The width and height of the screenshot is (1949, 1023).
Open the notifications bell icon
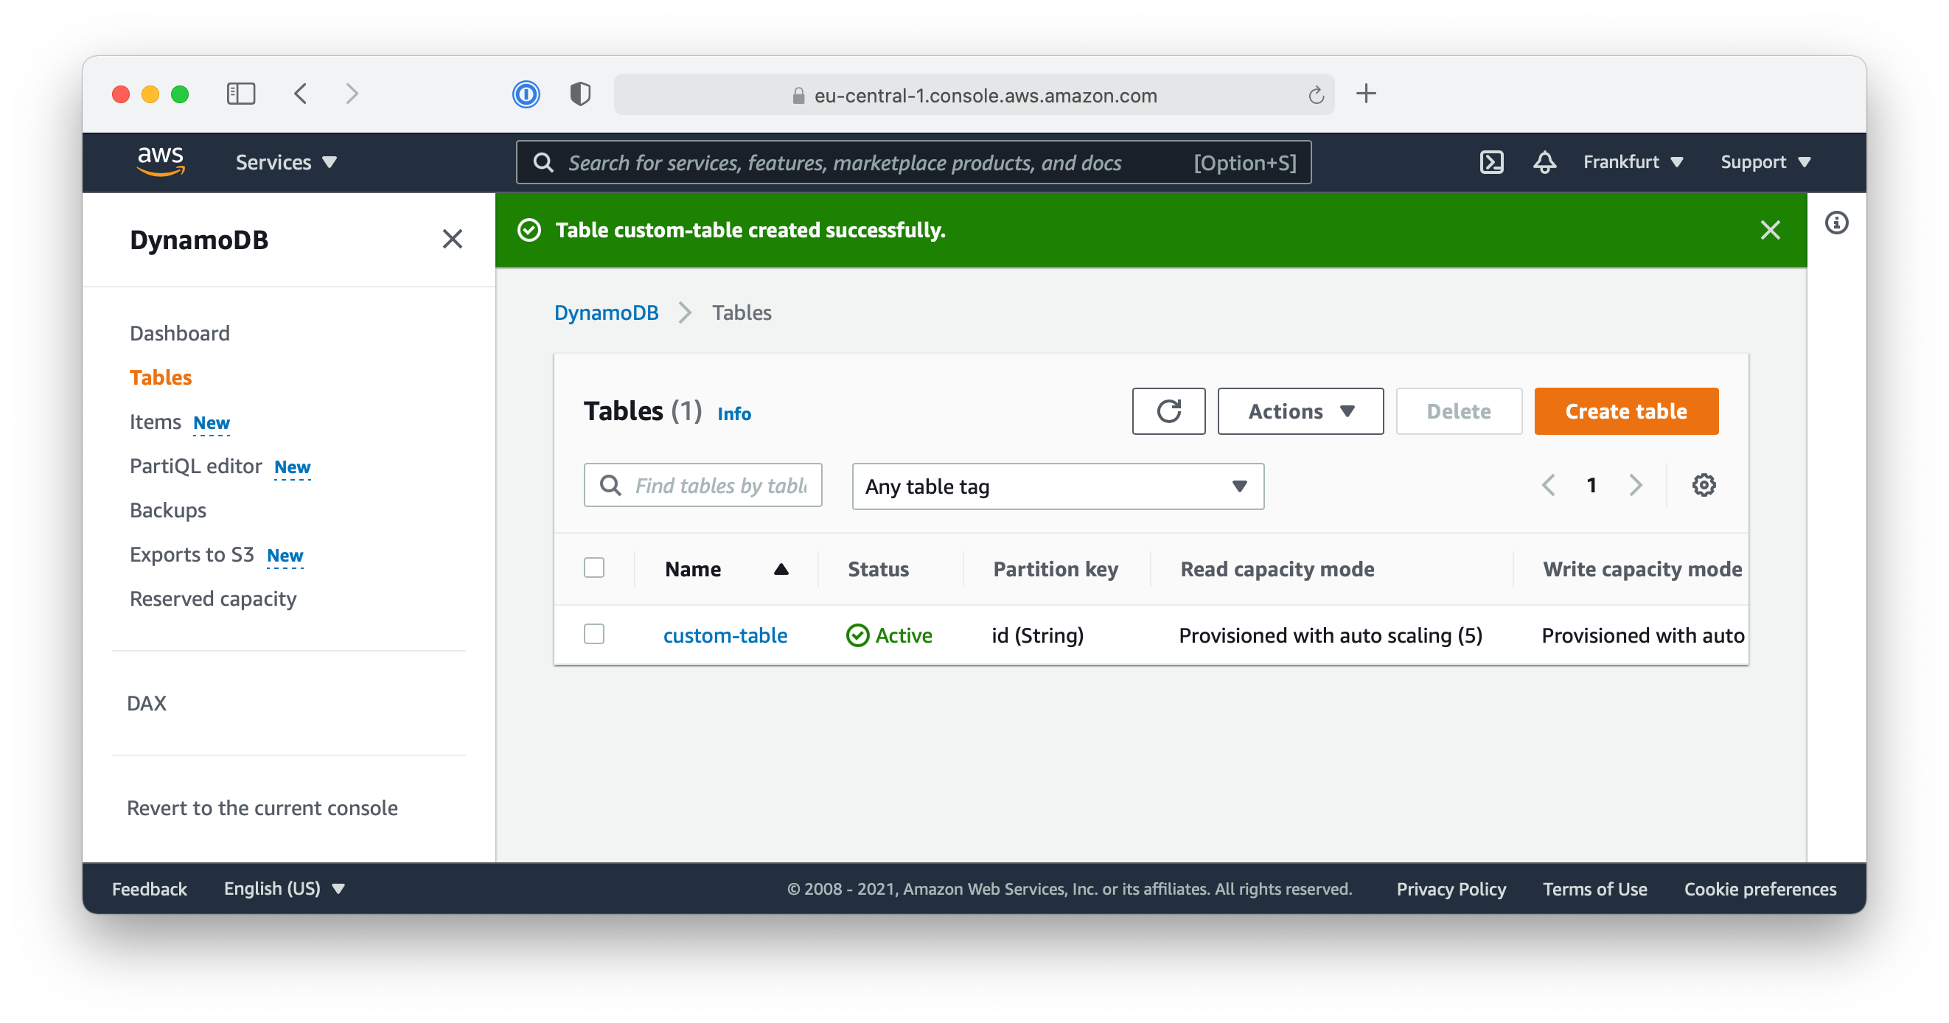click(1544, 162)
